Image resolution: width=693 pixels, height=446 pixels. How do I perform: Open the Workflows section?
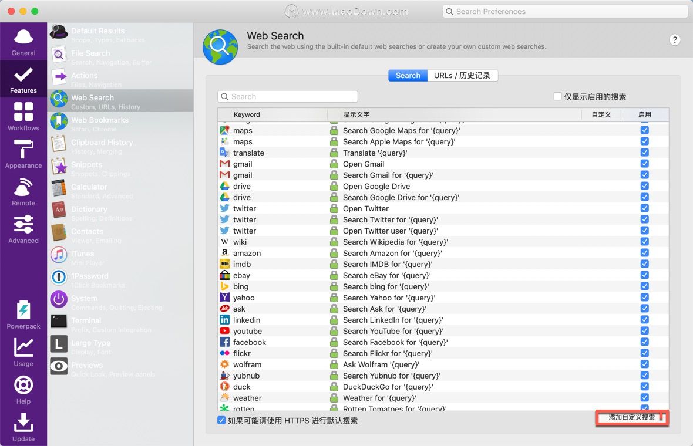click(23, 117)
